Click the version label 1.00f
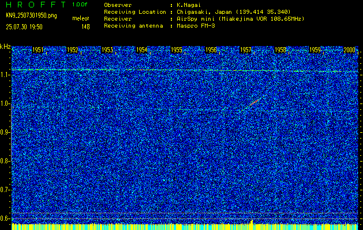363x230 pixels. click(x=80, y=5)
